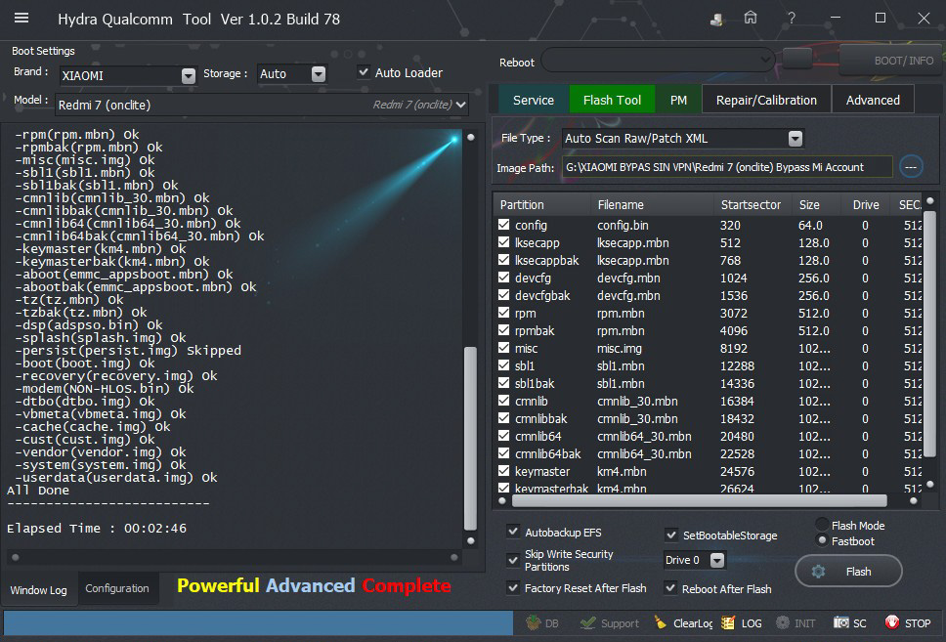Open the File Type dropdown
This screenshot has width=946, height=642.
795,138
